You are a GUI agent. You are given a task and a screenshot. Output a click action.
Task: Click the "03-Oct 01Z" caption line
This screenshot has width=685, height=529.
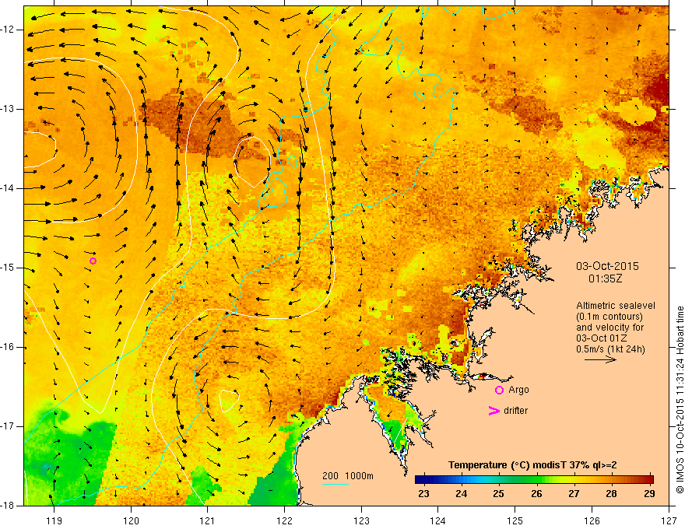(x=601, y=338)
